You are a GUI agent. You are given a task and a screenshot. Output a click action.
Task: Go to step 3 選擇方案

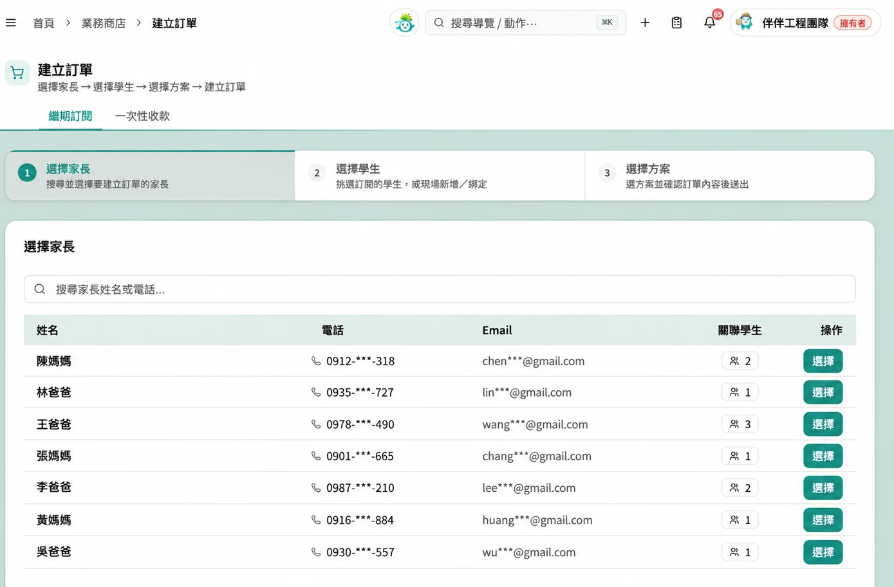click(729, 176)
